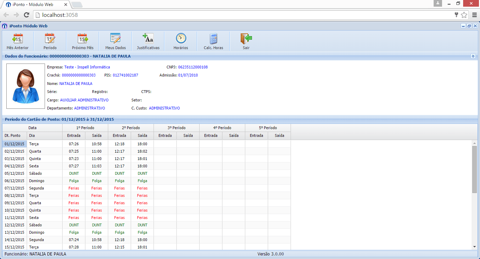The height and width of the screenshot is (259, 480).
Task: Advance to Próximo Mês icon
Action: [83, 39]
